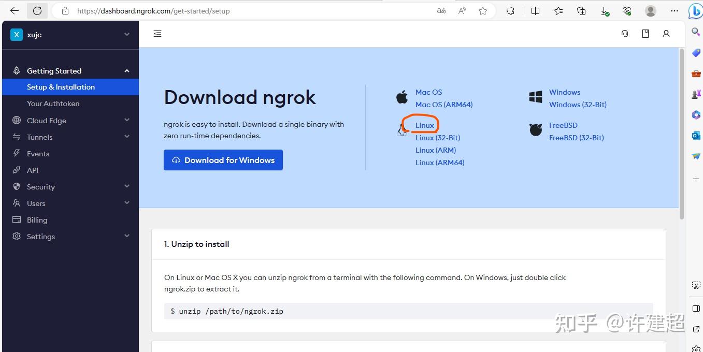The image size is (703, 352).
Task: Open API page in sidebar
Action: (x=33, y=170)
